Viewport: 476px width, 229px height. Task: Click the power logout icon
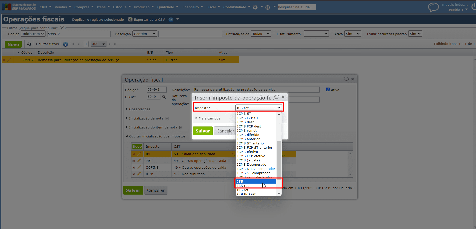click(x=474, y=6)
